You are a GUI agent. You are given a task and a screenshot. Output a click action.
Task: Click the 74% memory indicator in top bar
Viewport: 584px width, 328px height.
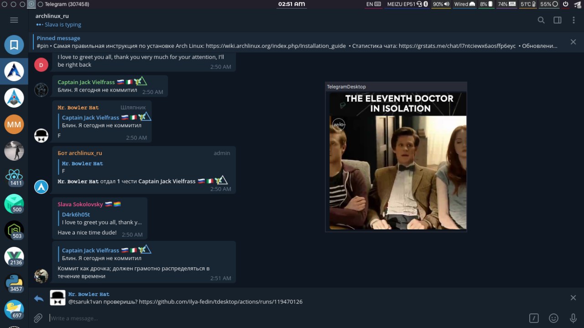pyautogui.click(x=506, y=4)
